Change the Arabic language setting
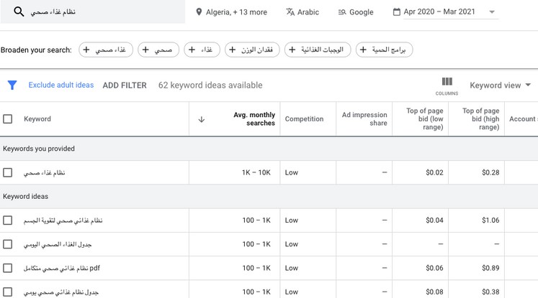Viewport: 538px width, 298px height. pos(302,12)
